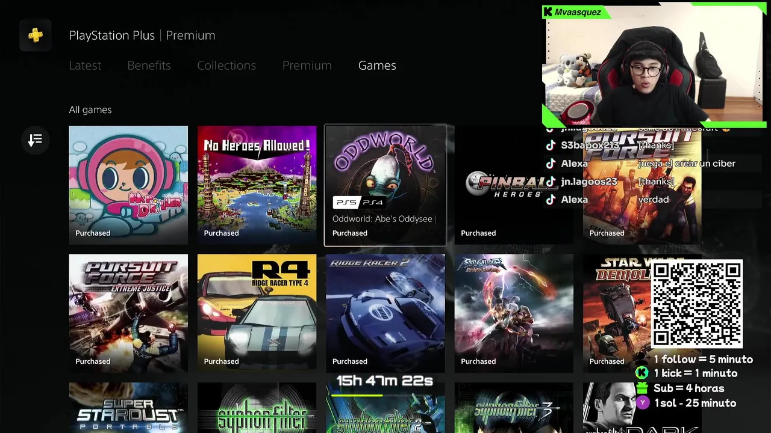Open Super Stardust Portable tile
This screenshot has width=771, height=433.
[128, 408]
